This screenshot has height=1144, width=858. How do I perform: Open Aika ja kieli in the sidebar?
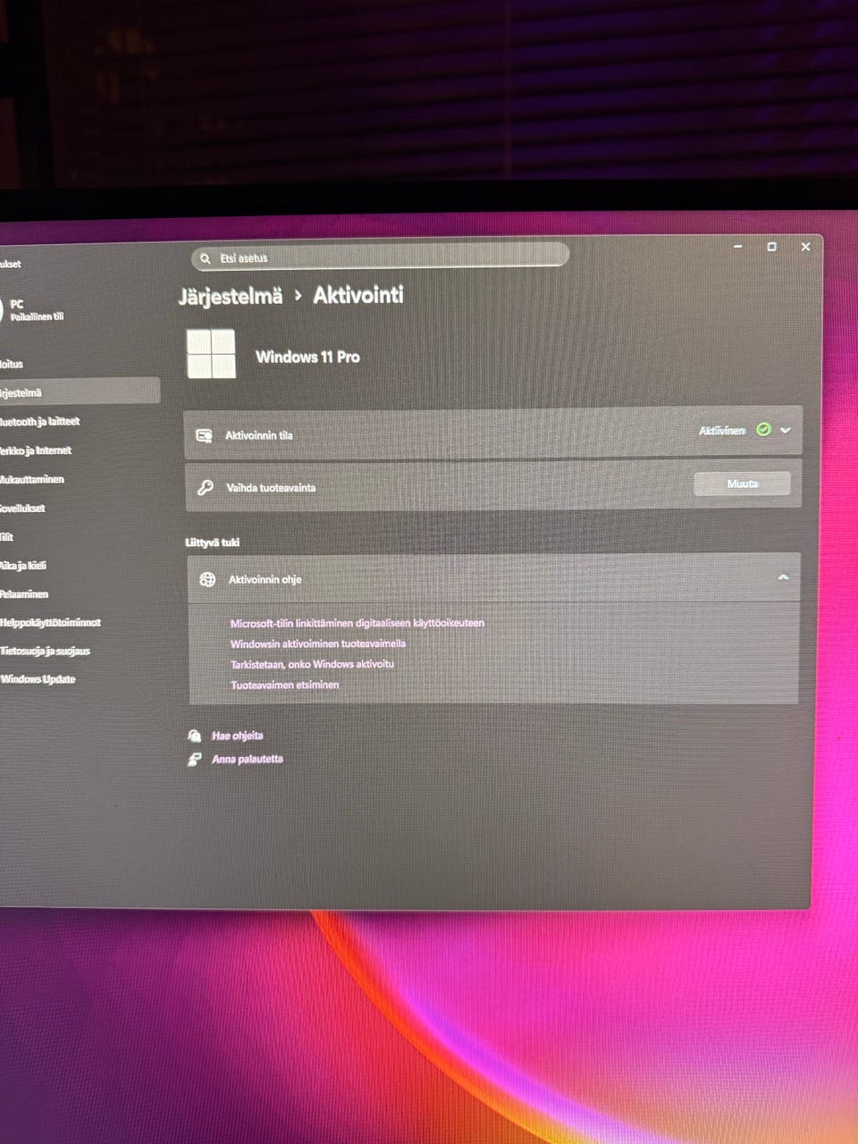(x=23, y=565)
